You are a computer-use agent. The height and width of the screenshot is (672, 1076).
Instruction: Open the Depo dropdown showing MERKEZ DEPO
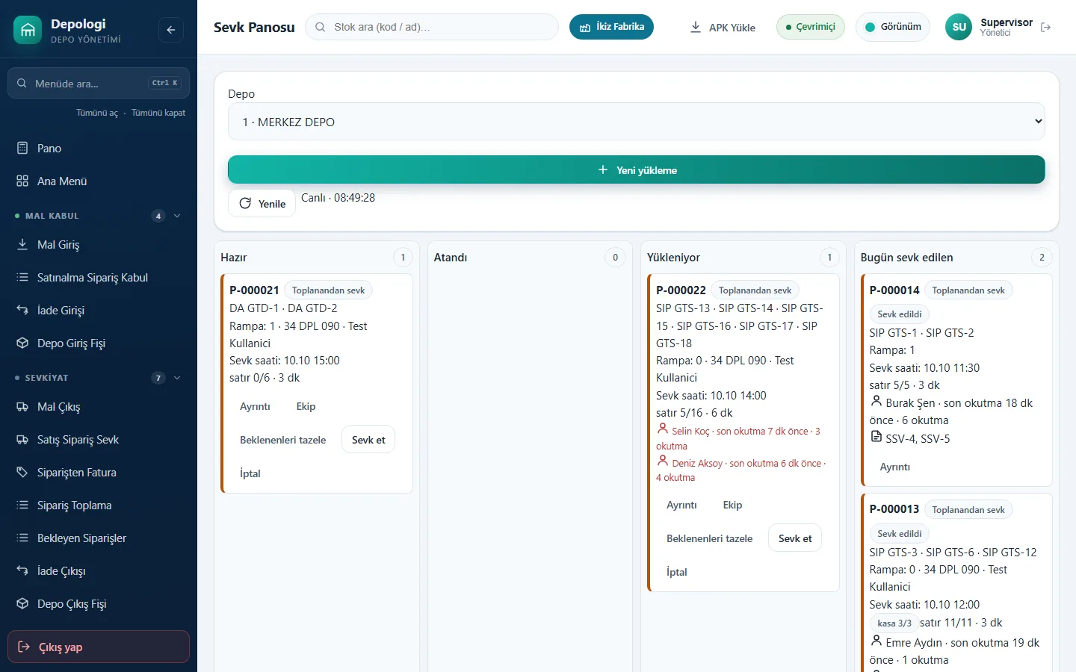pos(637,122)
